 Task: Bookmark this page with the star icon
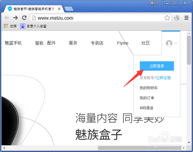pos(167,18)
